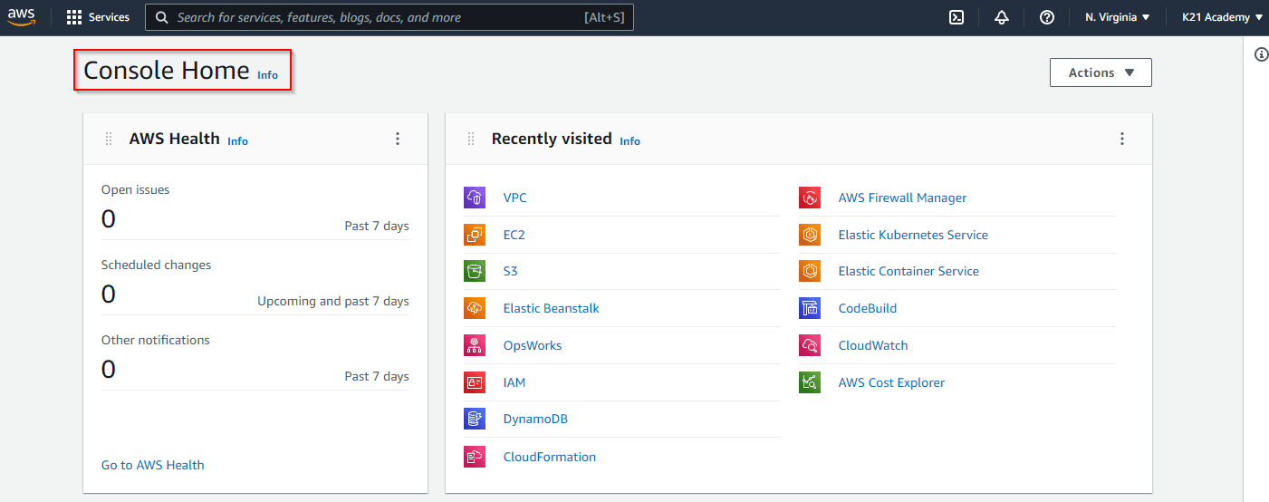Open the CloudWatch link

872,345
